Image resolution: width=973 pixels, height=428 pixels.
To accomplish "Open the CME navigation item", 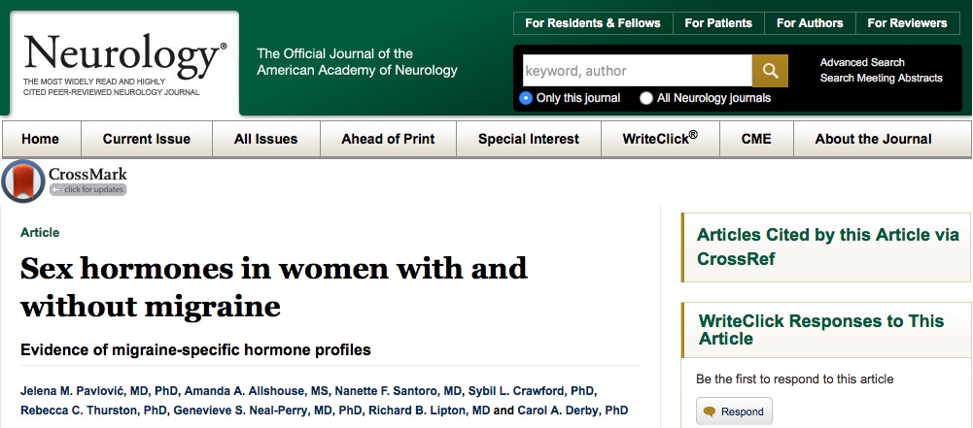I will coord(756,140).
